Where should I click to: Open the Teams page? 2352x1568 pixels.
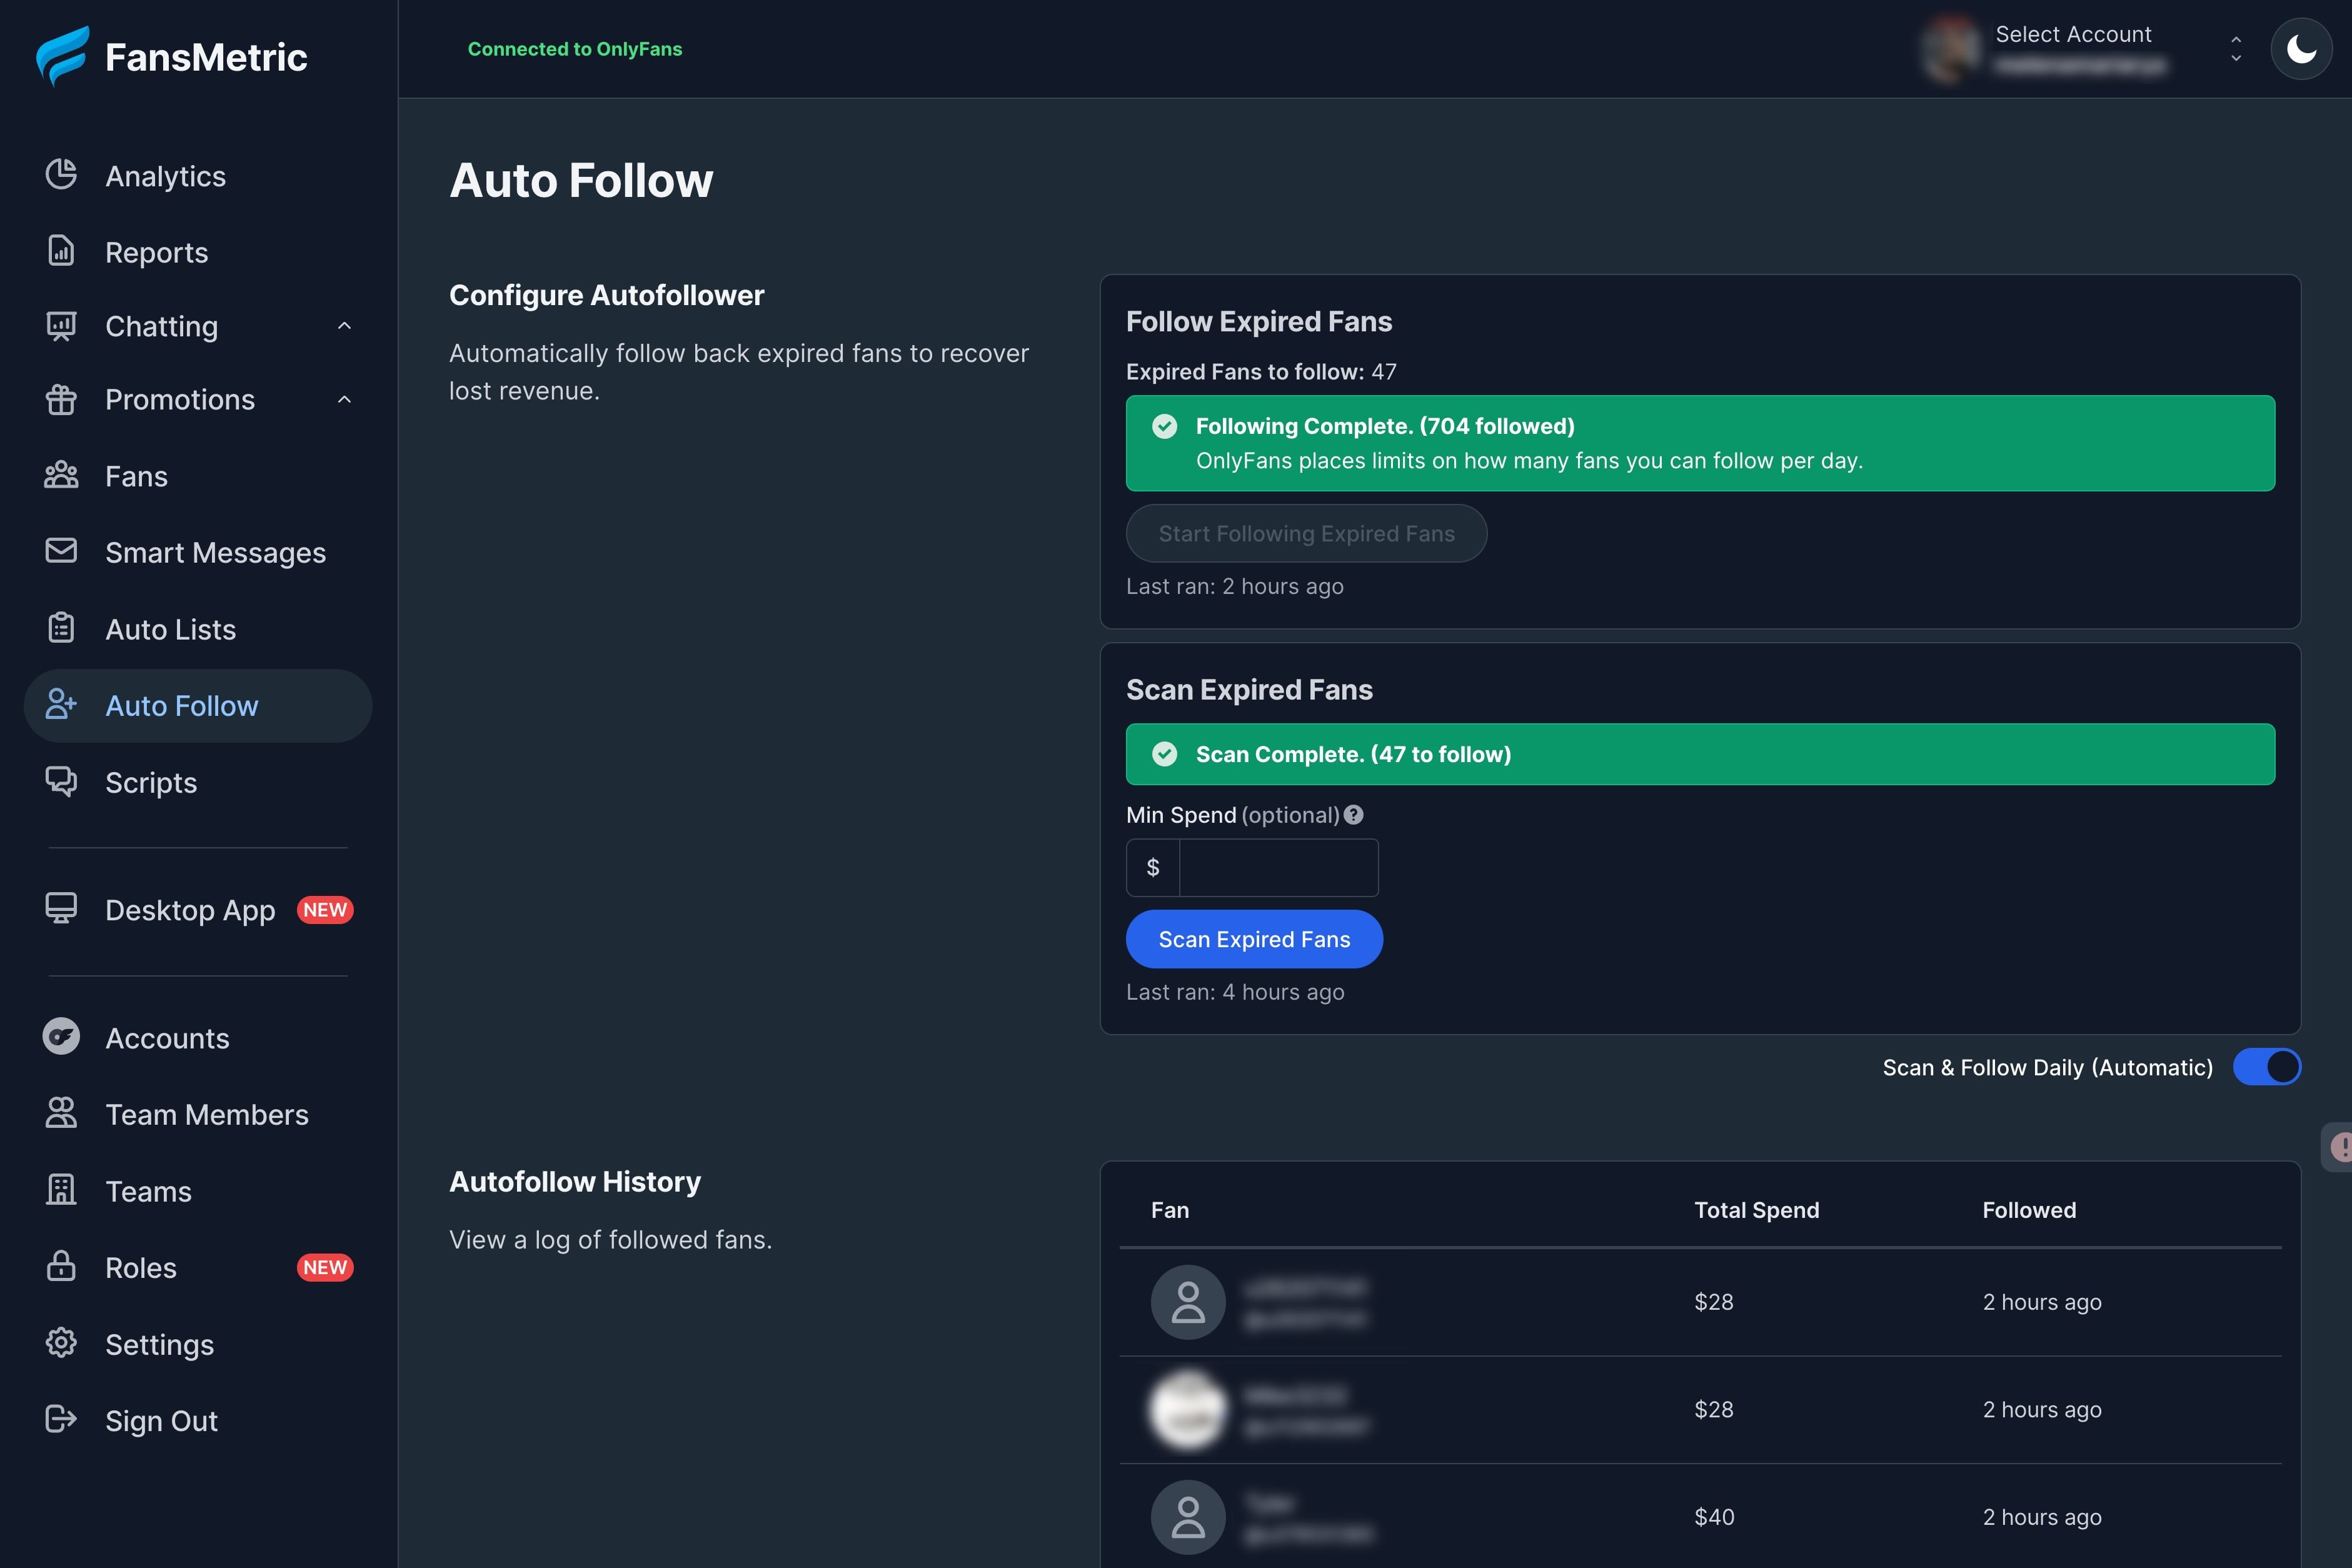click(198, 1191)
